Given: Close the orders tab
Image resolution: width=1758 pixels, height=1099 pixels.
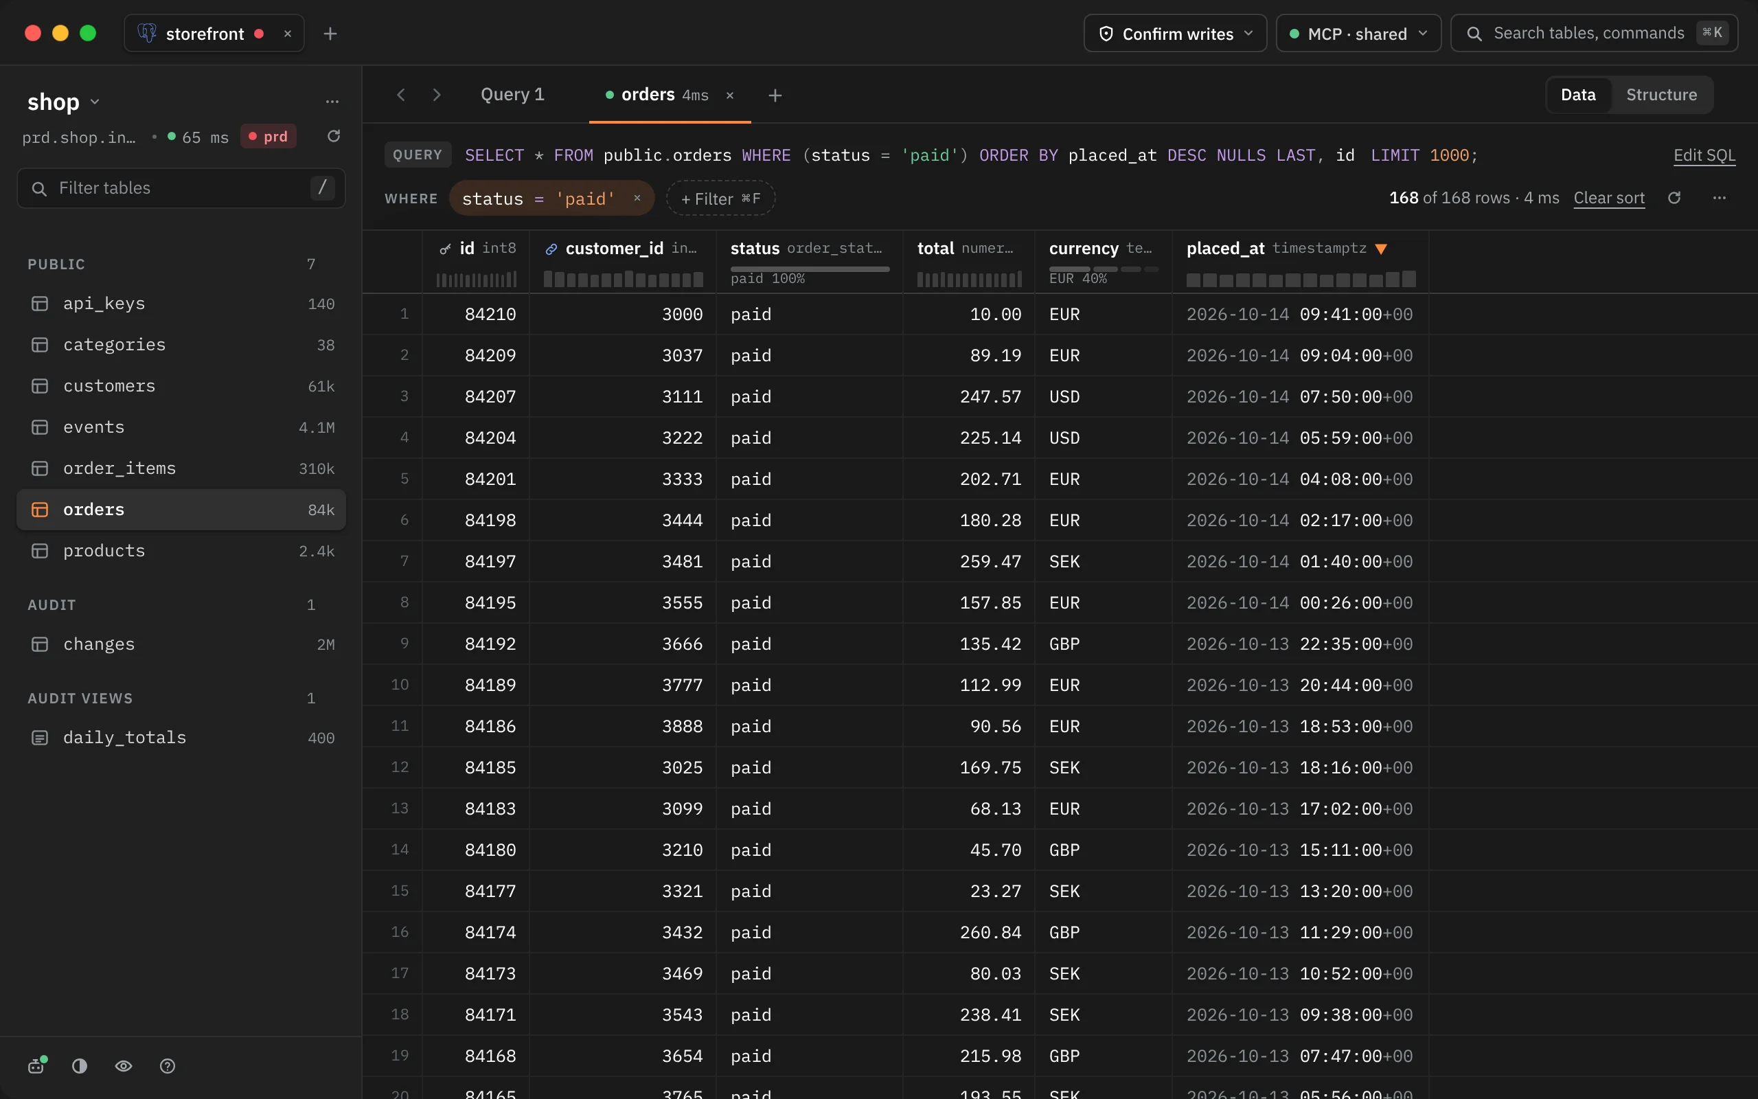Looking at the screenshot, I should [730, 95].
